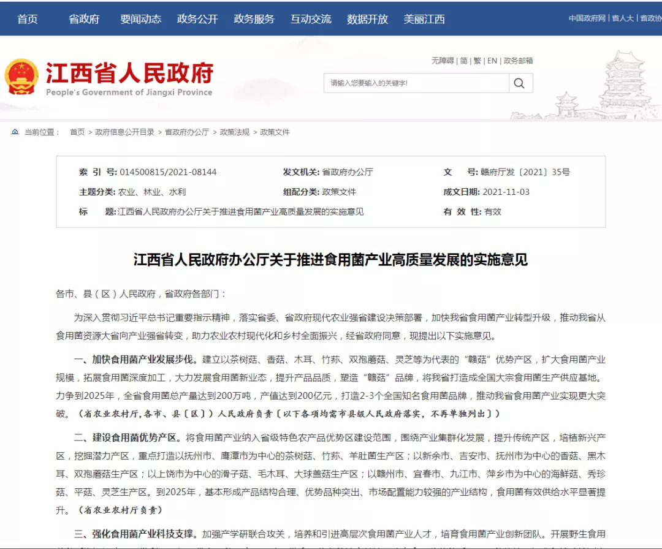Viewport: 662px width, 549px height.
Task: Click the home icon beside 当前位置
Action: tap(14, 131)
